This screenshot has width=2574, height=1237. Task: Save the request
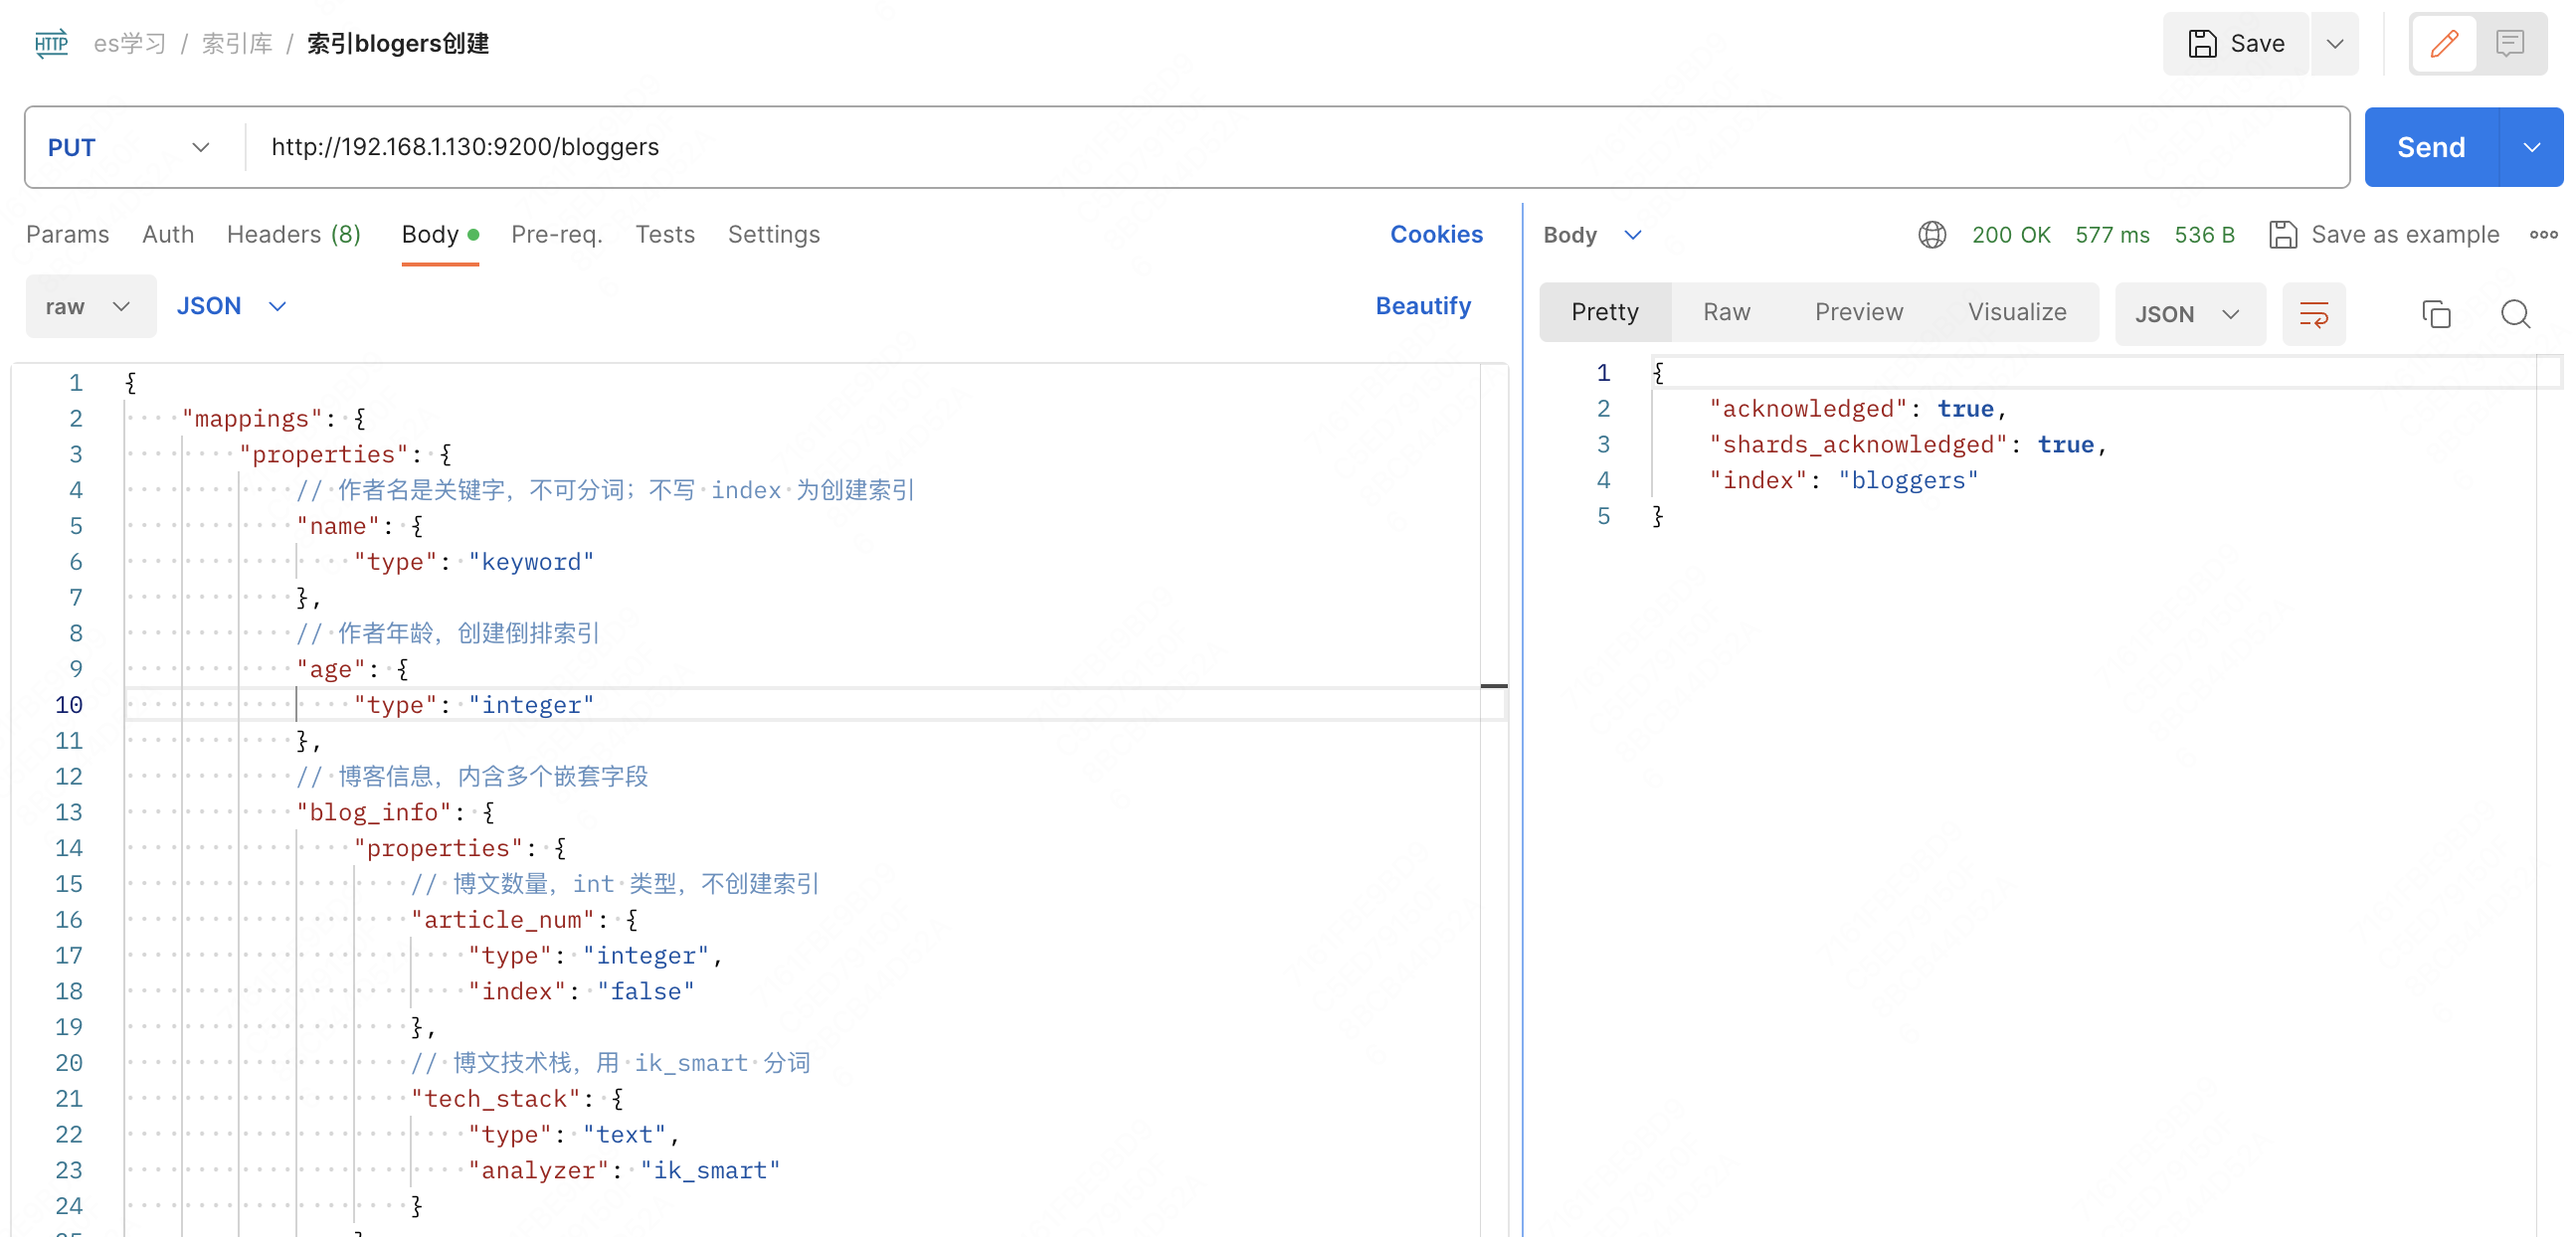[x=2236, y=44]
